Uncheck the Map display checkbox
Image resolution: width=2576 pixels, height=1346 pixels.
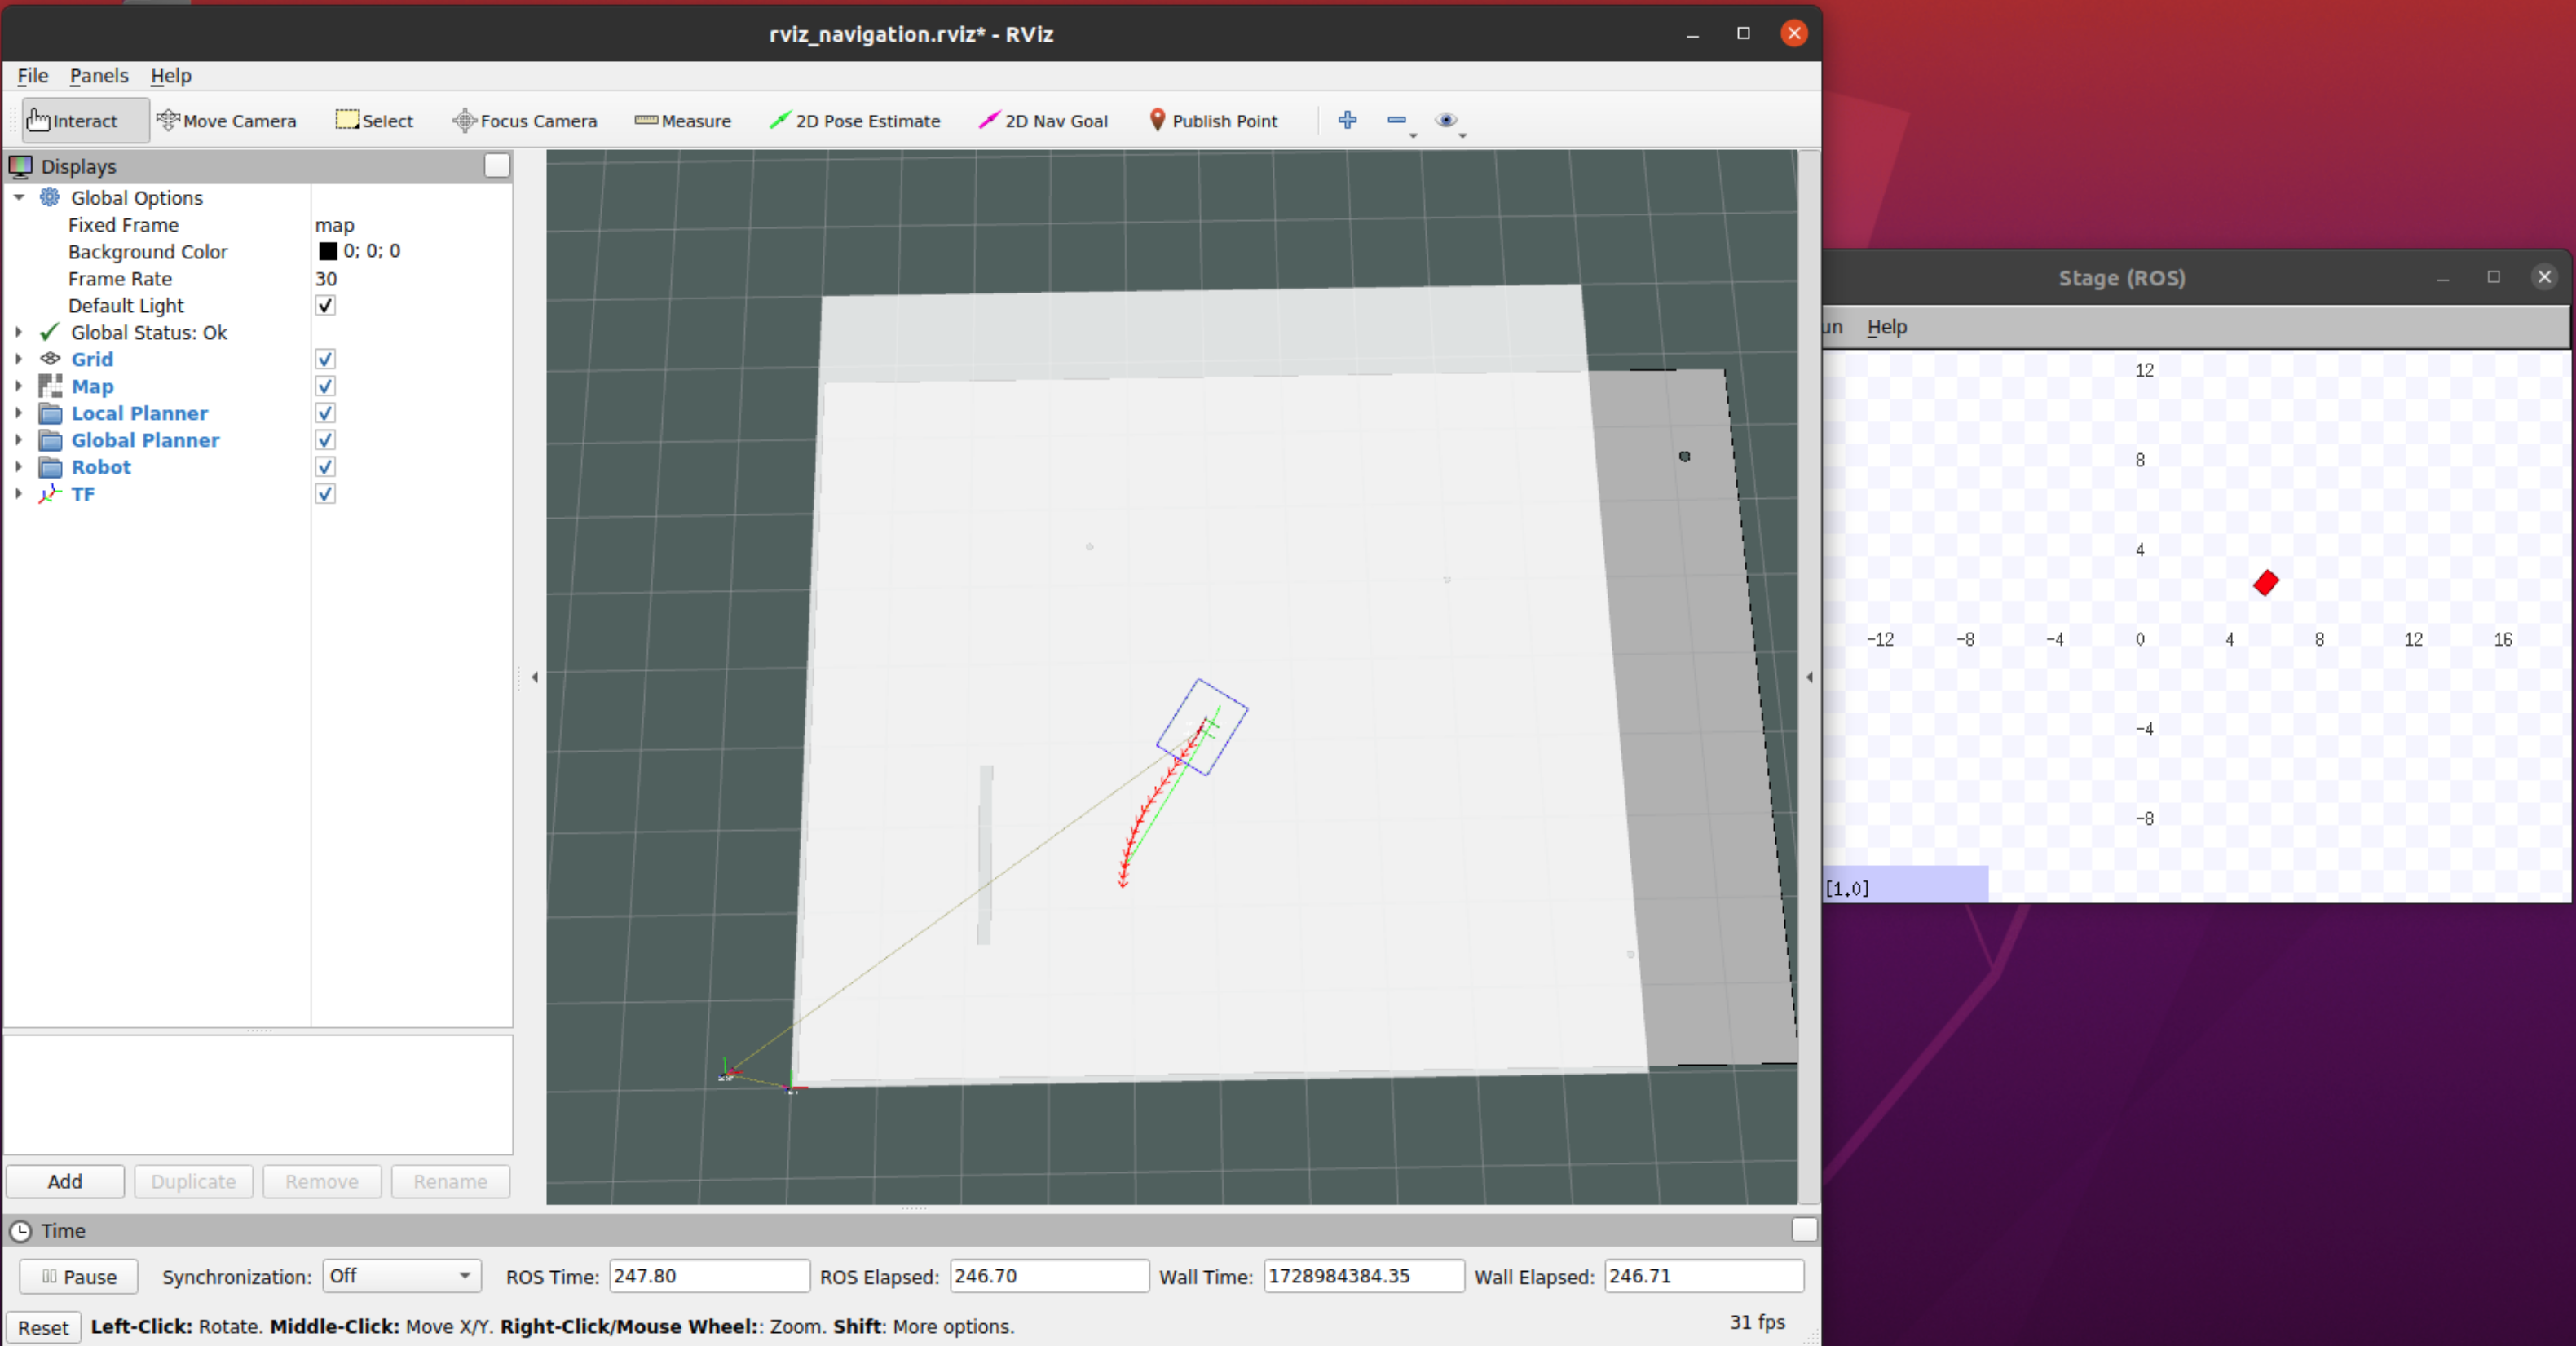tap(325, 386)
